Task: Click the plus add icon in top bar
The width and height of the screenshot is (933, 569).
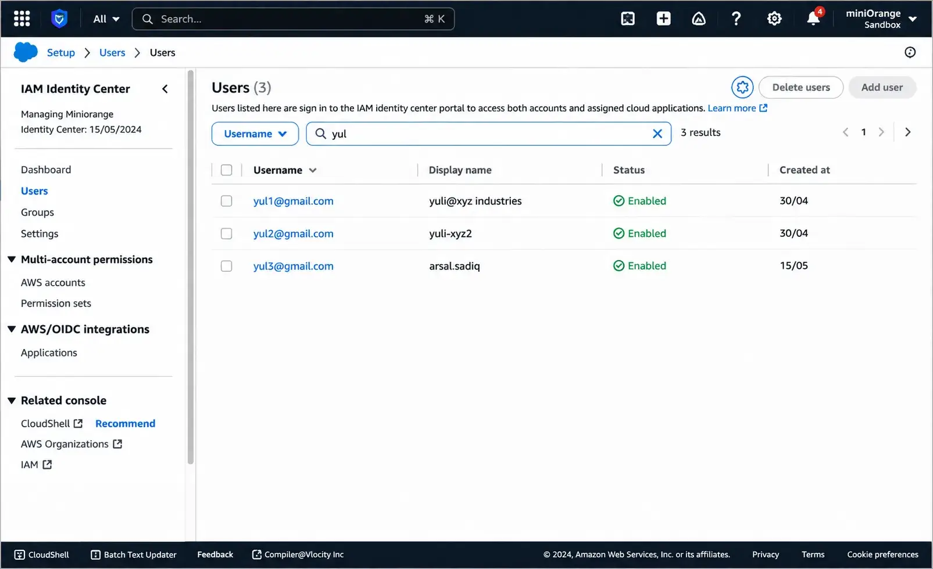Action: pos(663,19)
